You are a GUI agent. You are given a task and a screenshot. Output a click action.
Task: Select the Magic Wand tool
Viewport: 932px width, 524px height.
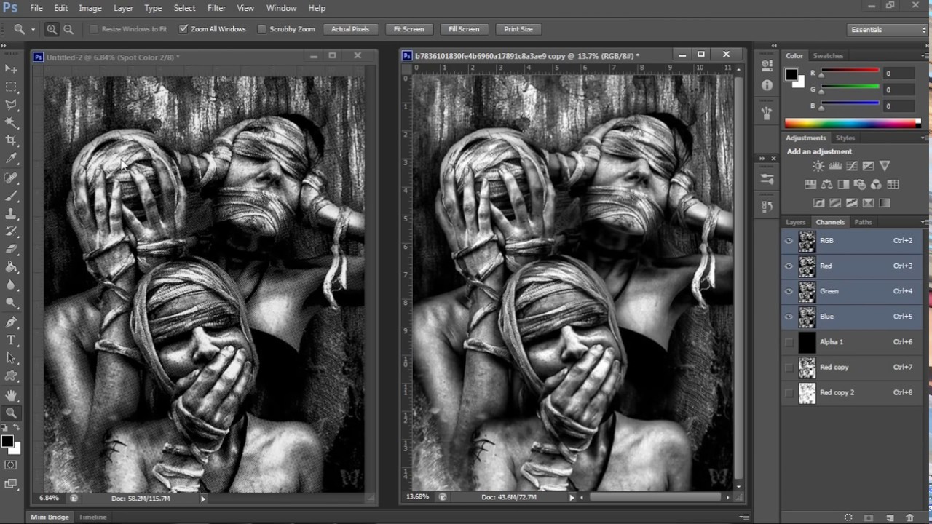tap(11, 123)
